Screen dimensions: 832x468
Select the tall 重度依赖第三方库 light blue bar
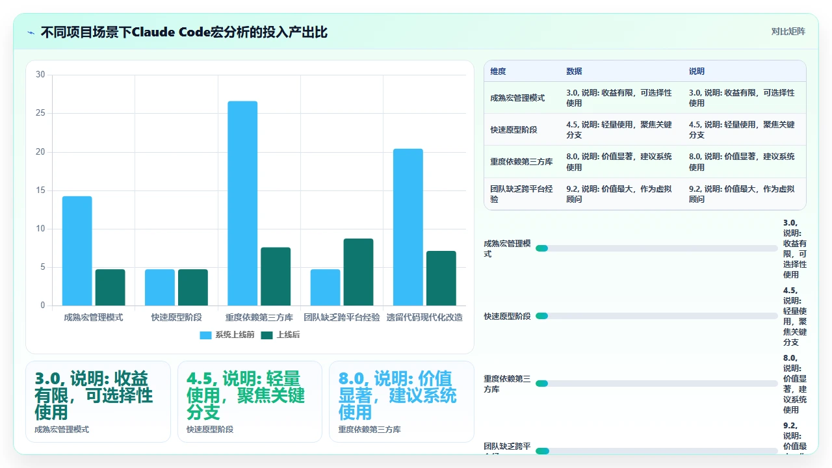coord(242,203)
